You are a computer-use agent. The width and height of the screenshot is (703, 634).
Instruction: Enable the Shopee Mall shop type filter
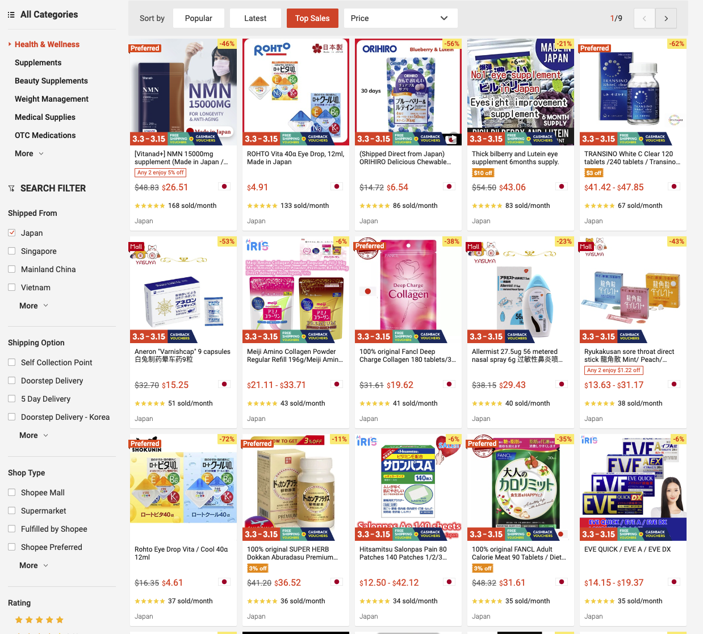point(12,493)
